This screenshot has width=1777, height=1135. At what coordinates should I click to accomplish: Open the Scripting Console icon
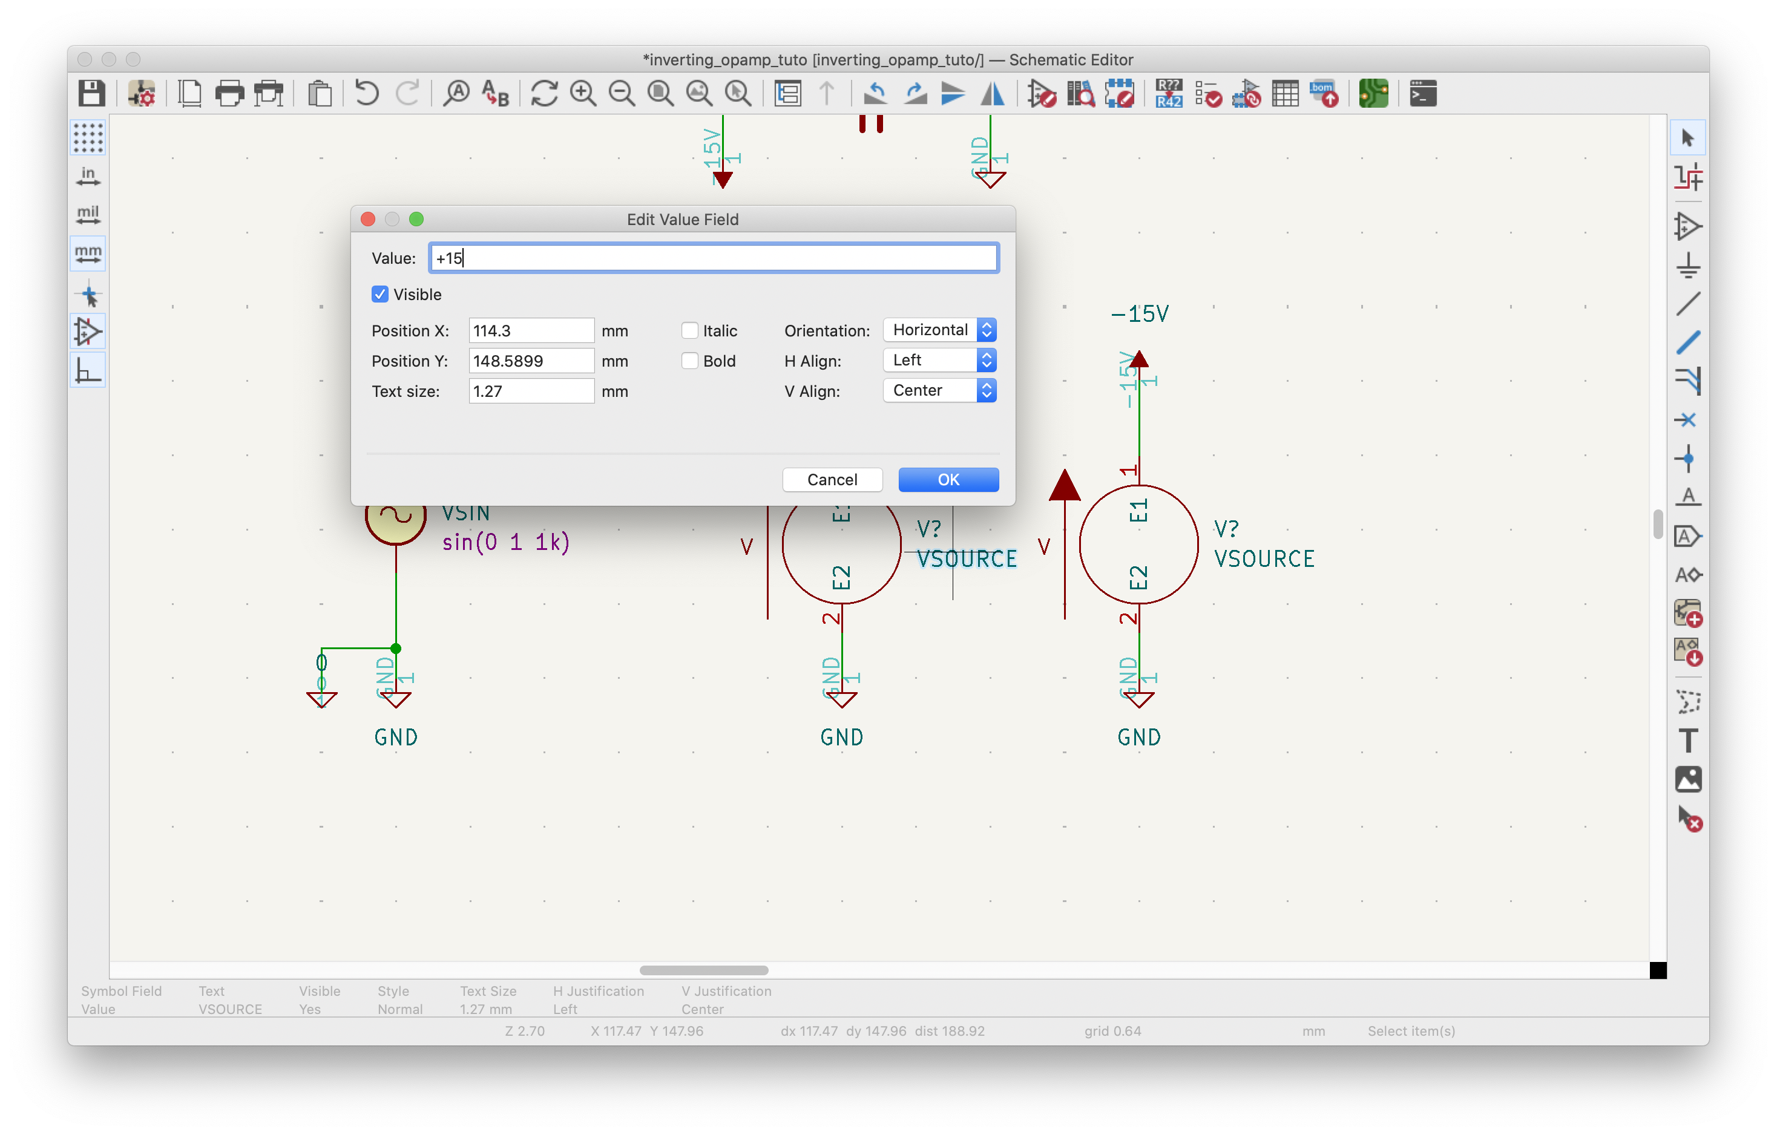point(1423,94)
